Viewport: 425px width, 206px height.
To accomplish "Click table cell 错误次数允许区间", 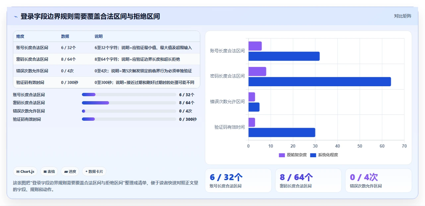I will pyautogui.click(x=32, y=71).
